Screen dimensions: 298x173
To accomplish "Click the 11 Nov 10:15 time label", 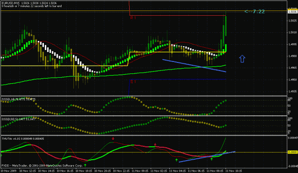I will 234,171.
